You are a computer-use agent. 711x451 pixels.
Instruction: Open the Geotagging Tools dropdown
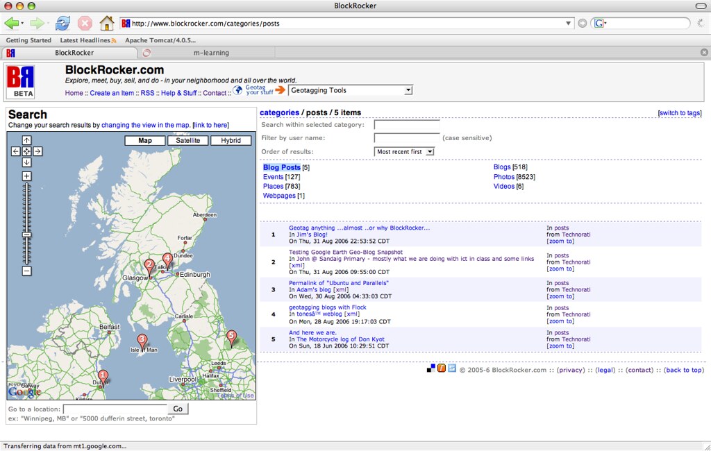point(351,90)
